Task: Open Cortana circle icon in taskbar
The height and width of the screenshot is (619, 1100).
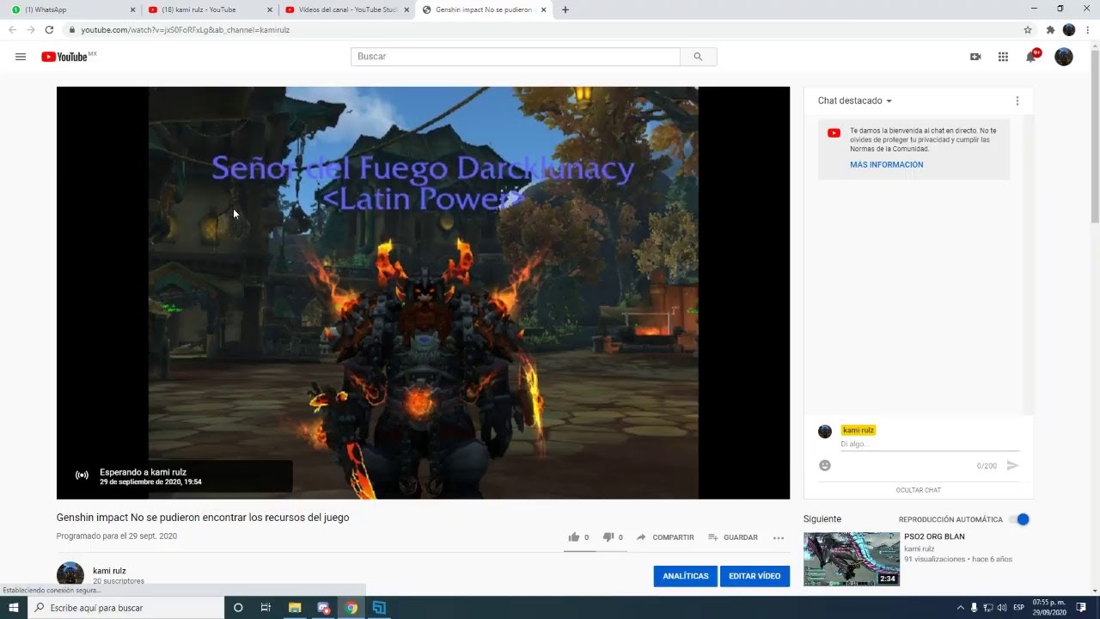Action: click(238, 608)
